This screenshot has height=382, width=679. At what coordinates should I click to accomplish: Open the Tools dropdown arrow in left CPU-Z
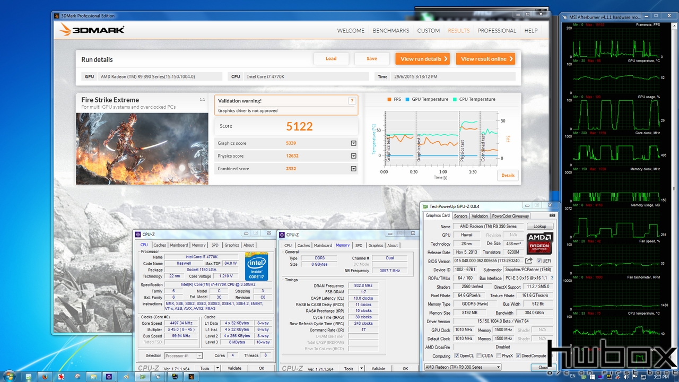click(217, 368)
